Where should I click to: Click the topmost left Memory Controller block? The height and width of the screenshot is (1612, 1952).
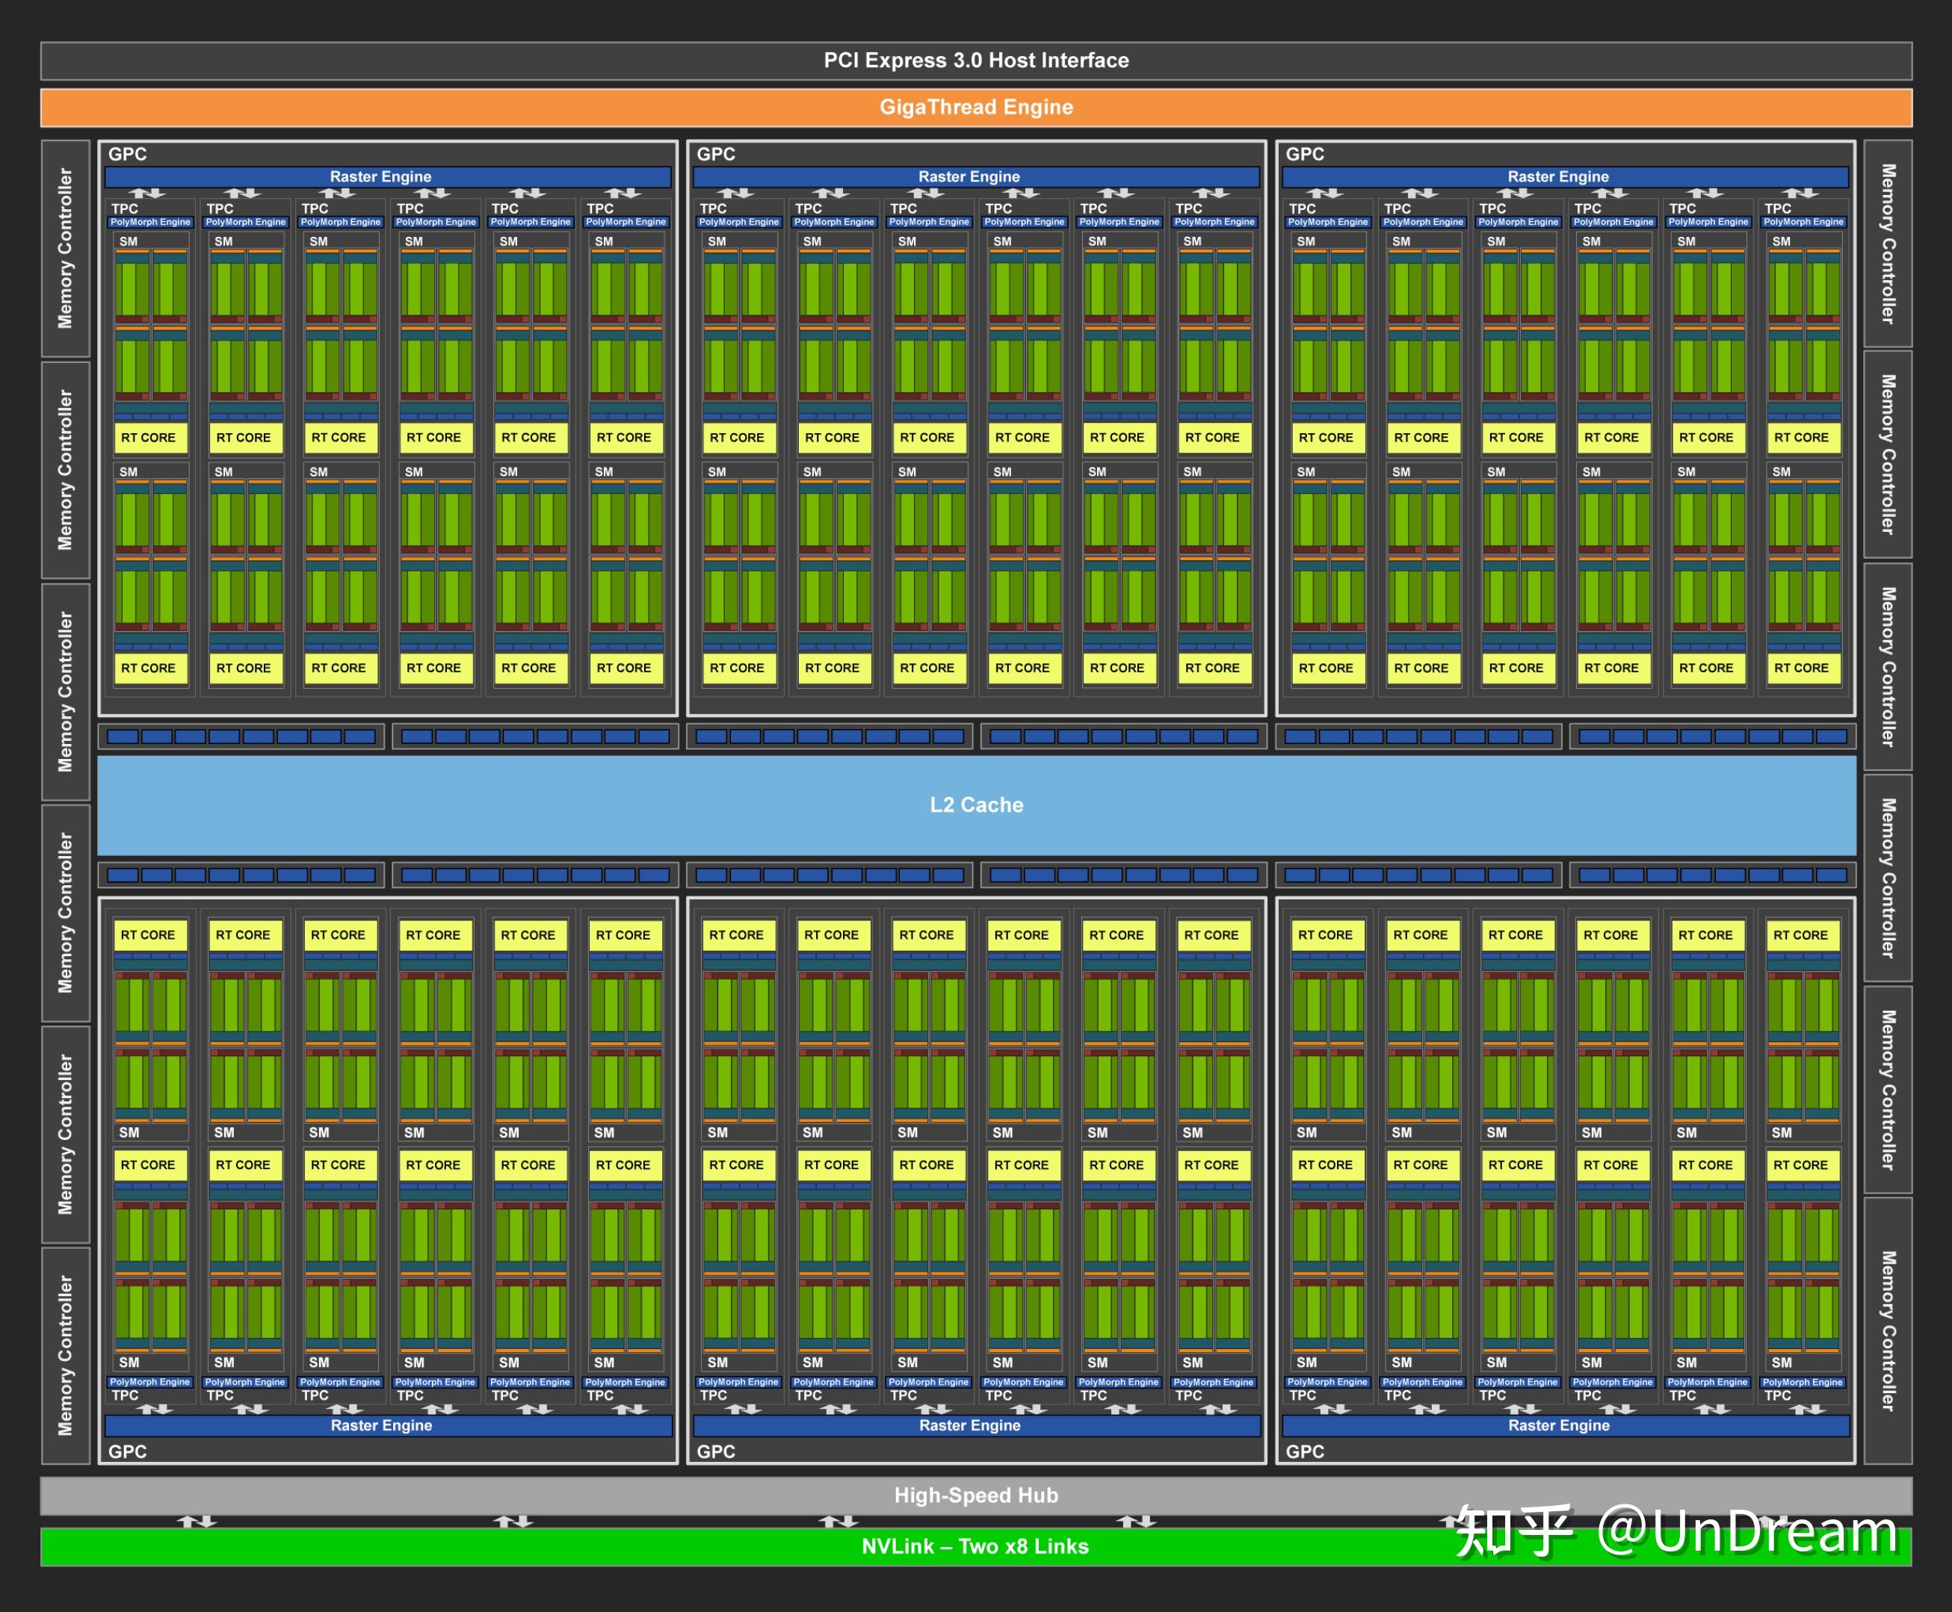coord(65,248)
